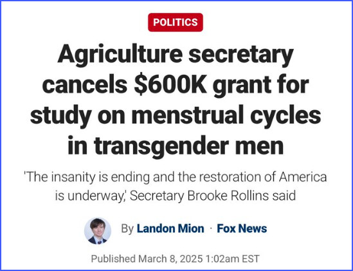Open the red POLITICS category badge
This screenshot has height=271, width=353.
coord(176,23)
